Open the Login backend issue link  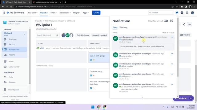[x=127, y=39]
